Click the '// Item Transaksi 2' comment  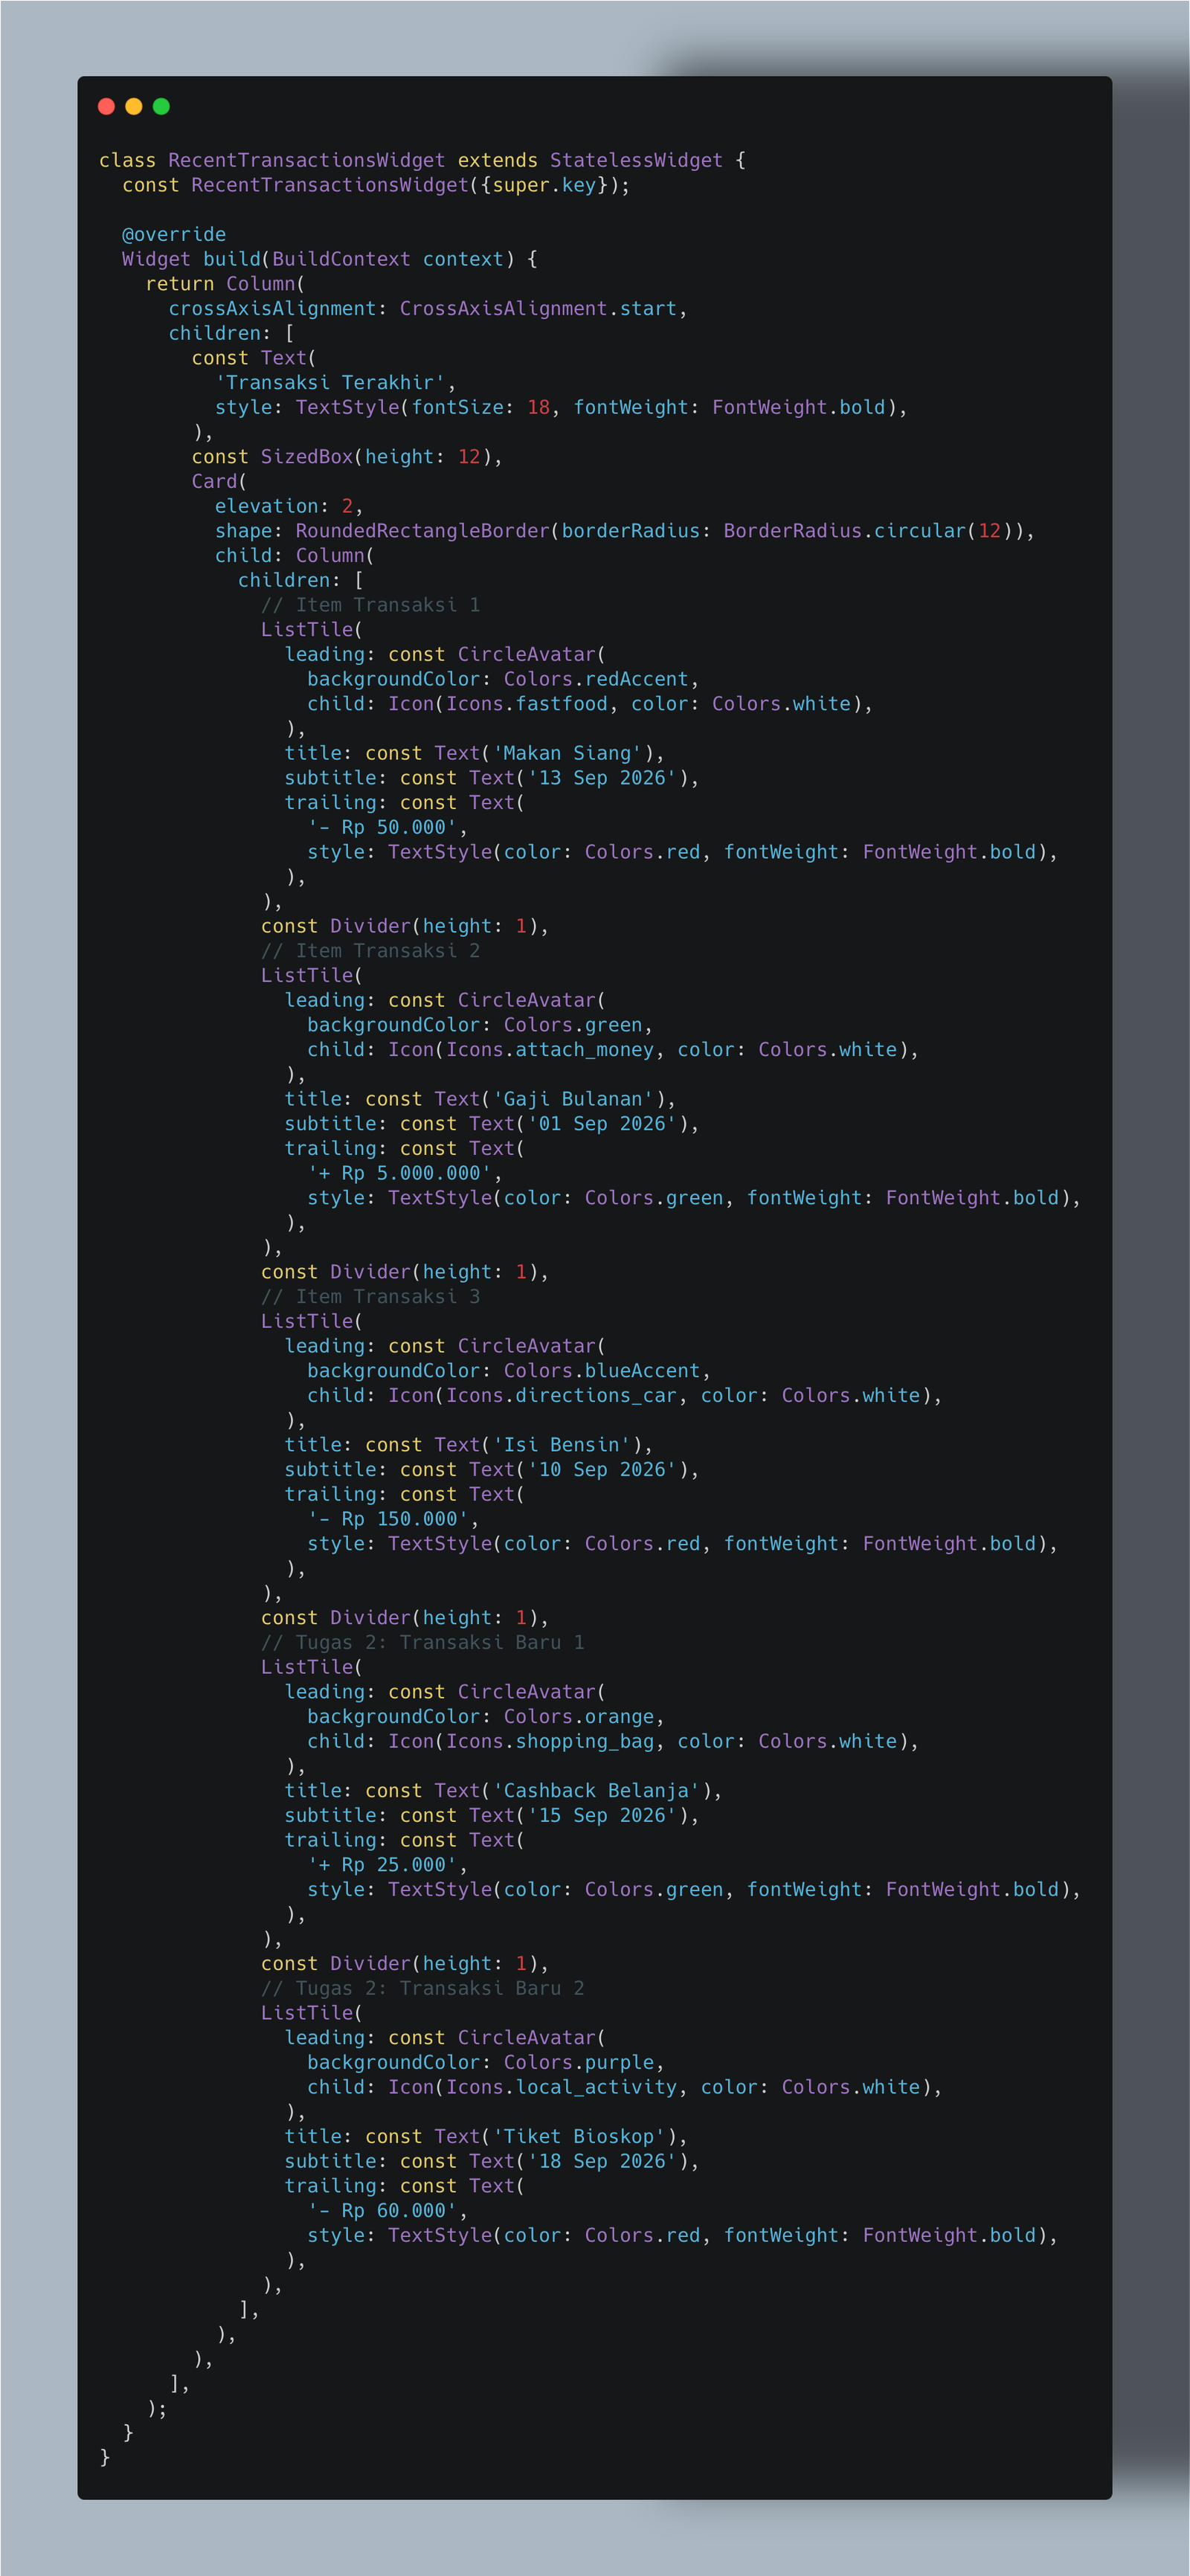pos(371,951)
